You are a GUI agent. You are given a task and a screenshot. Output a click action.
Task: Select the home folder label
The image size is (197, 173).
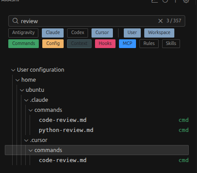29,80
